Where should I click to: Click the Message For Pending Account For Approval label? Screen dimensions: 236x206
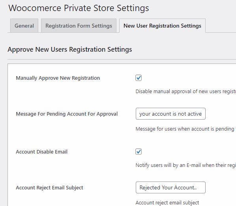click(67, 114)
